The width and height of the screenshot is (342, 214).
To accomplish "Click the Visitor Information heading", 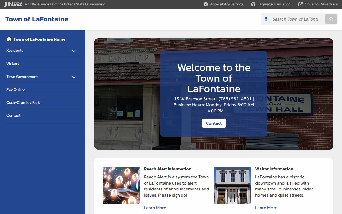I will click(x=274, y=169).
